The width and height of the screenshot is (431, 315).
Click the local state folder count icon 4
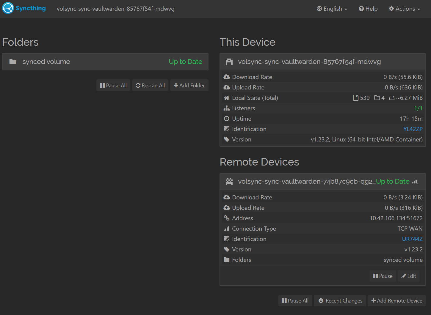(377, 98)
